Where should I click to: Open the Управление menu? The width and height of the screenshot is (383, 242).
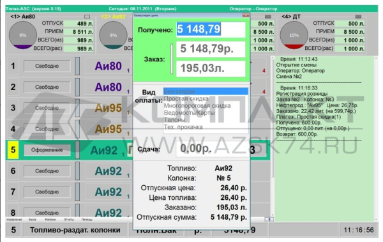pyautogui.click(x=14, y=220)
